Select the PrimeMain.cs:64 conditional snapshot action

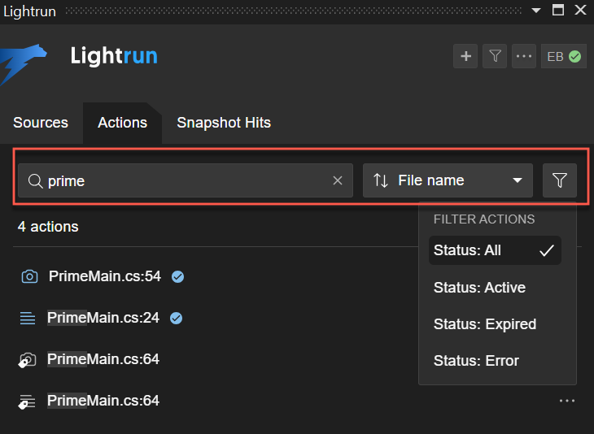103,358
